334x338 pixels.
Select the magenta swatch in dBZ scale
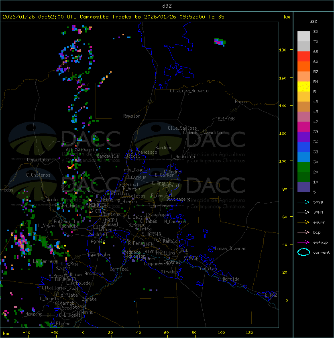(x=303, y=127)
